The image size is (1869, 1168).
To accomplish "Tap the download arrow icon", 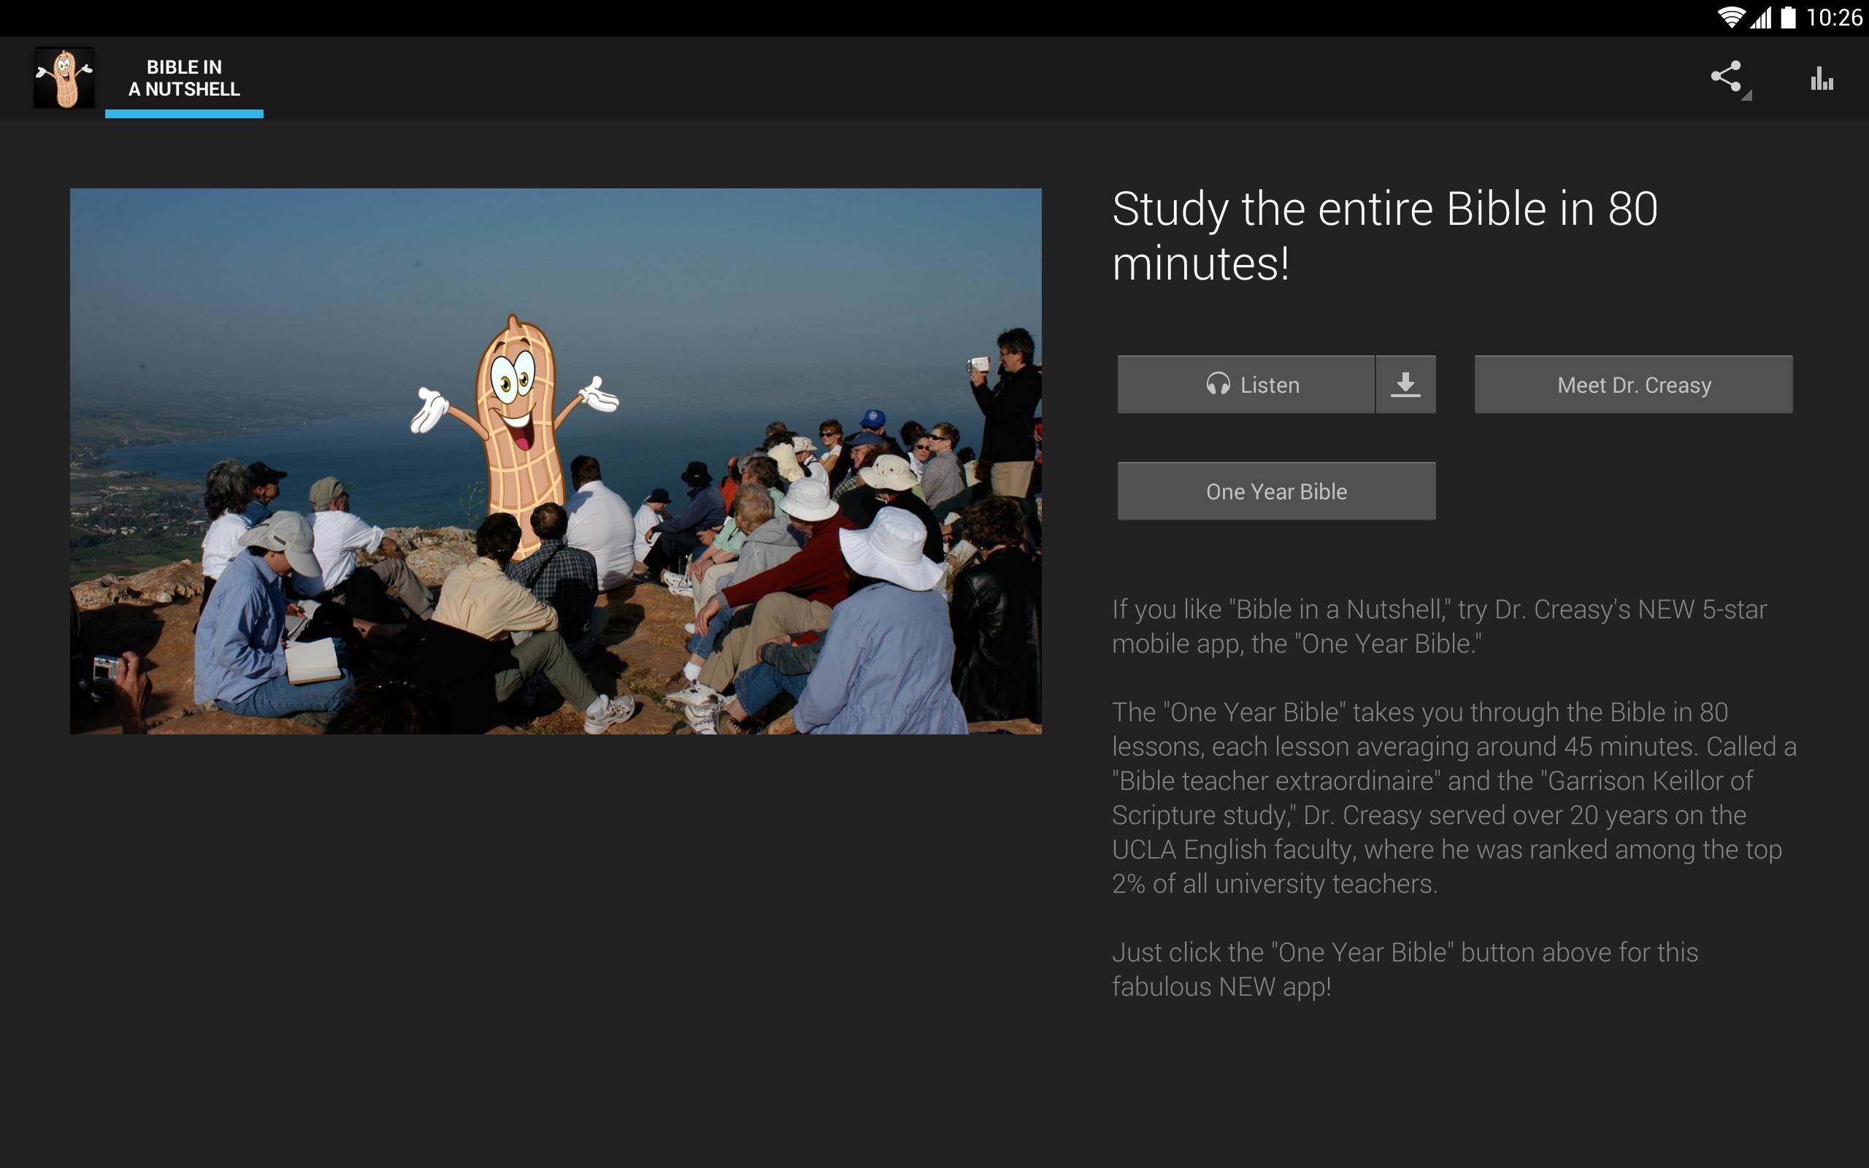I will [1405, 385].
